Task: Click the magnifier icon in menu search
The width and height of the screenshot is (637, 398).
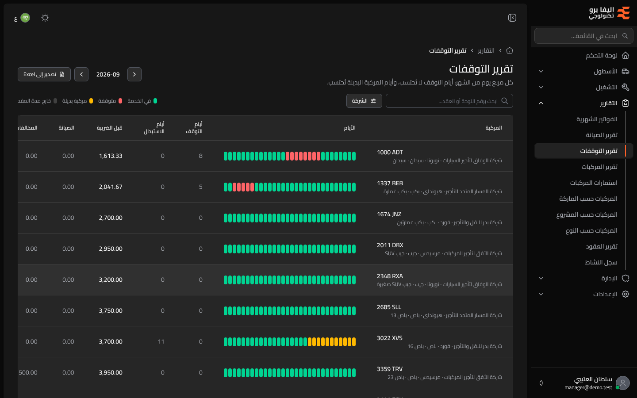Action: coord(625,36)
